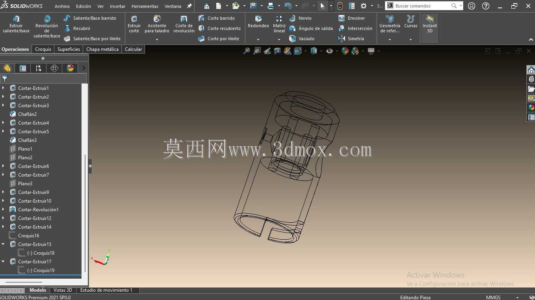Select Corte recubierto

pos(219,28)
